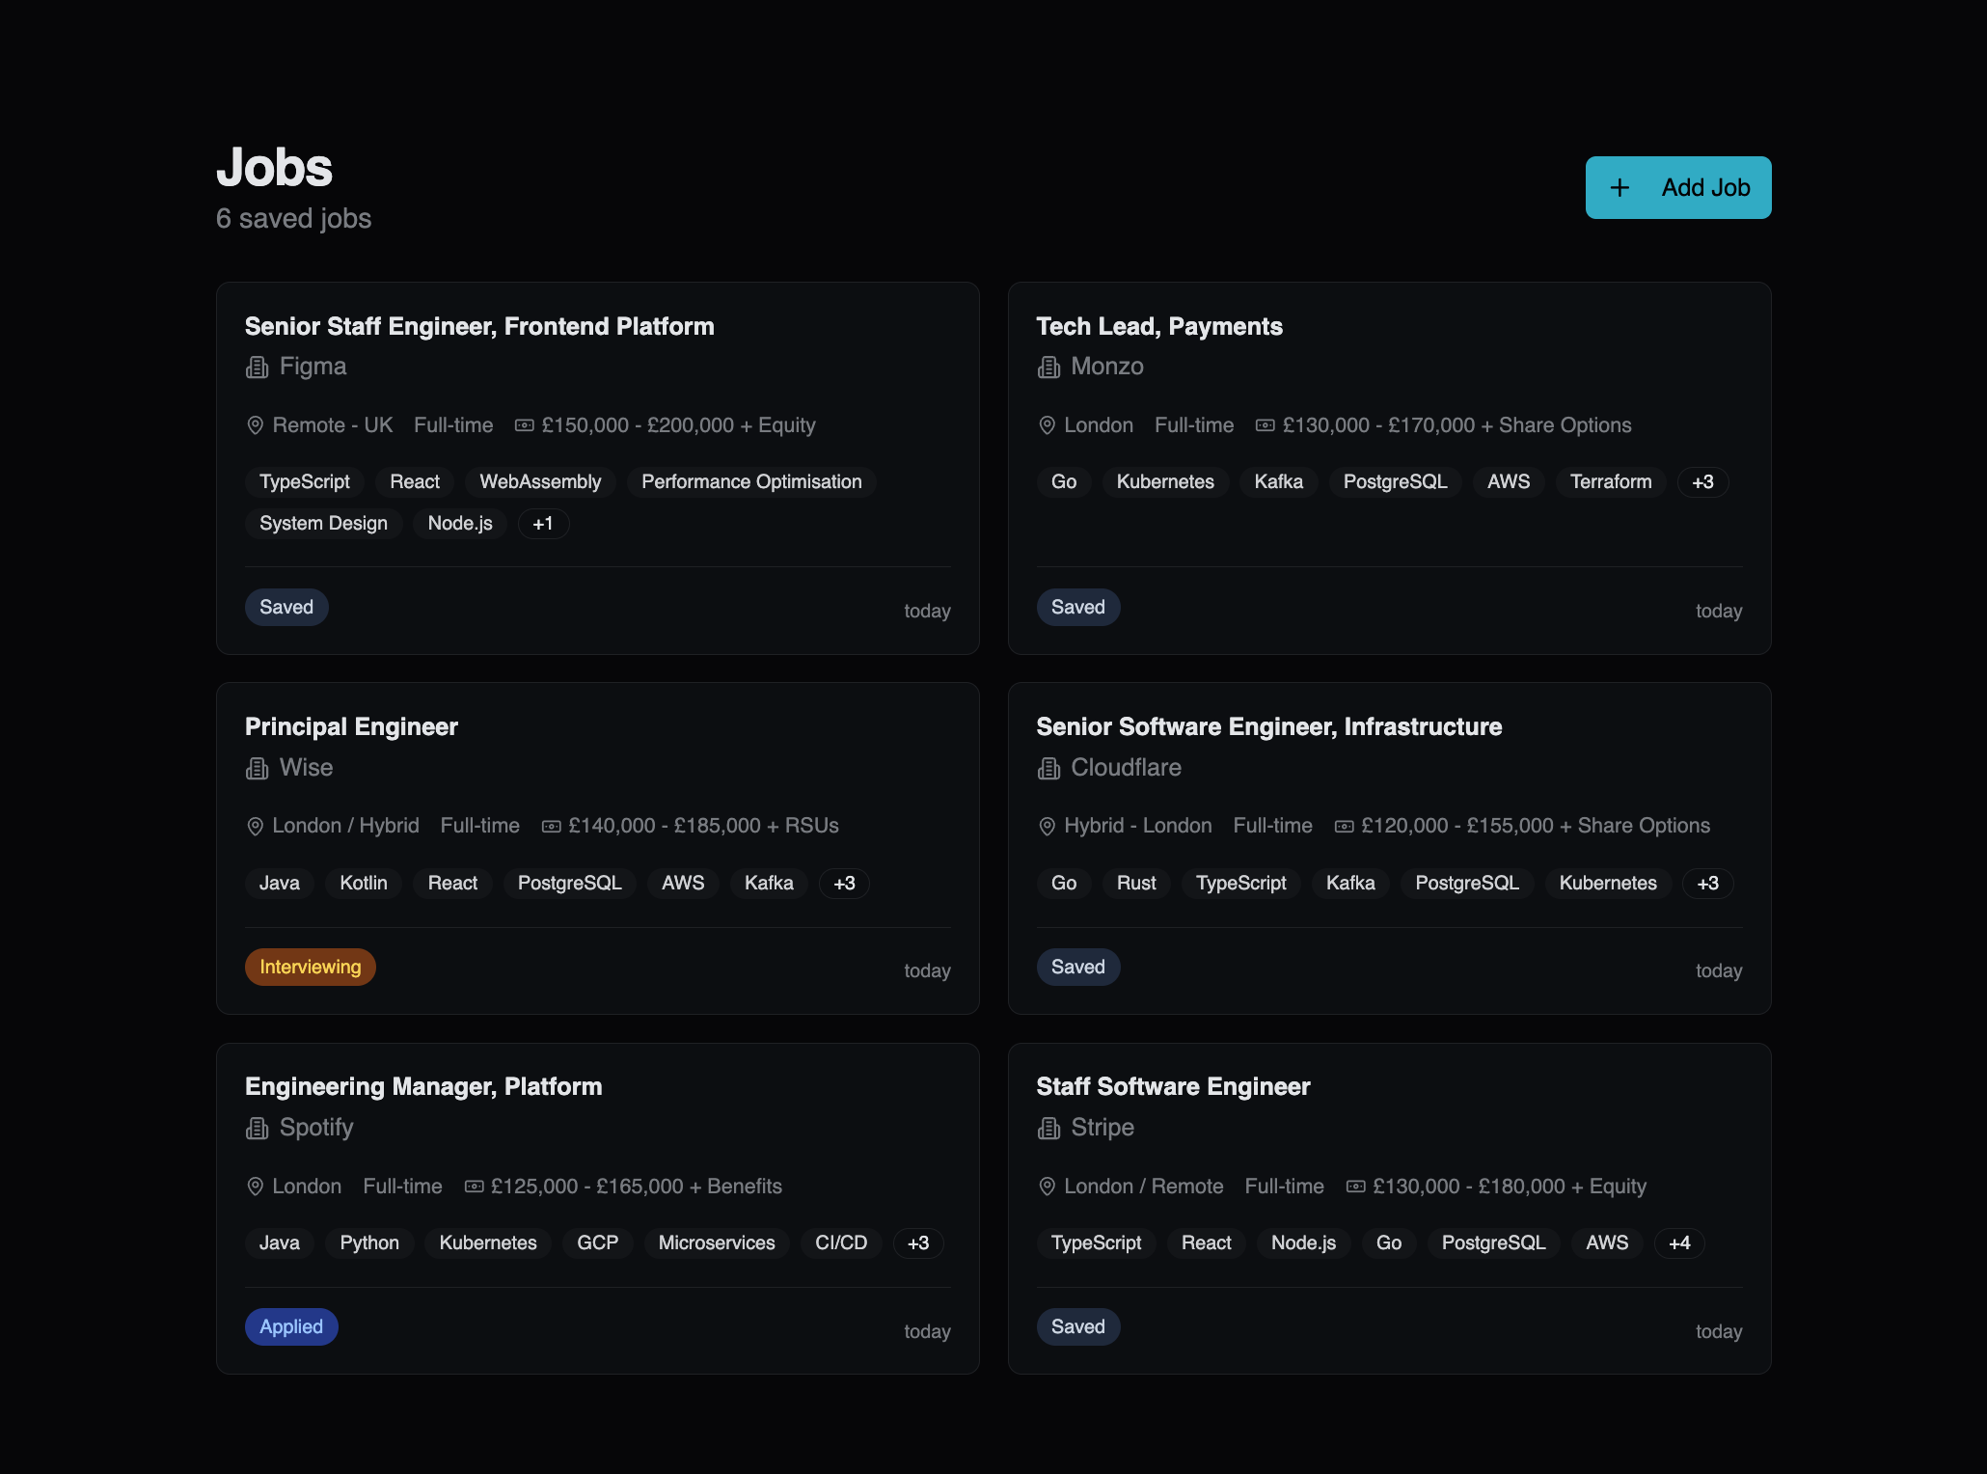Click the building icon next to Figma
The width and height of the screenshot is (1987, 1474).
click(257, 368)
